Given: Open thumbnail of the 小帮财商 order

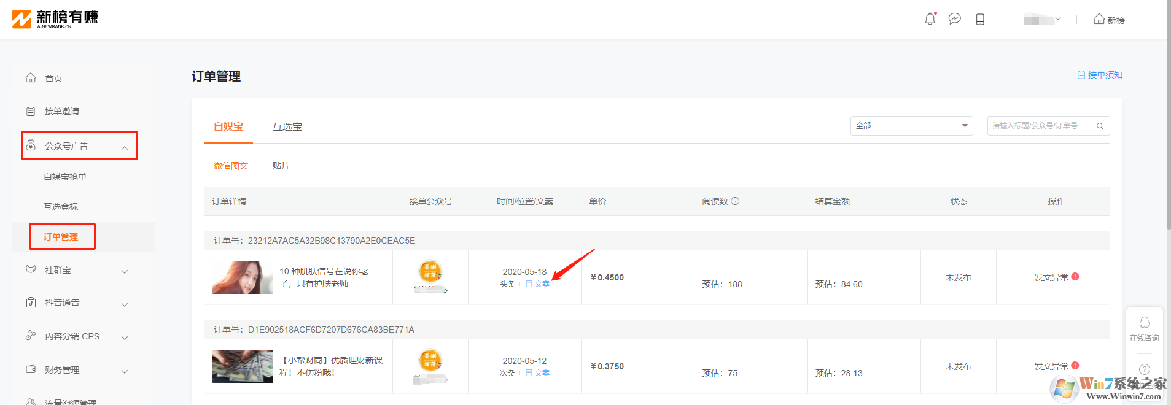Looking at the screenshot, I should [242, 366].
